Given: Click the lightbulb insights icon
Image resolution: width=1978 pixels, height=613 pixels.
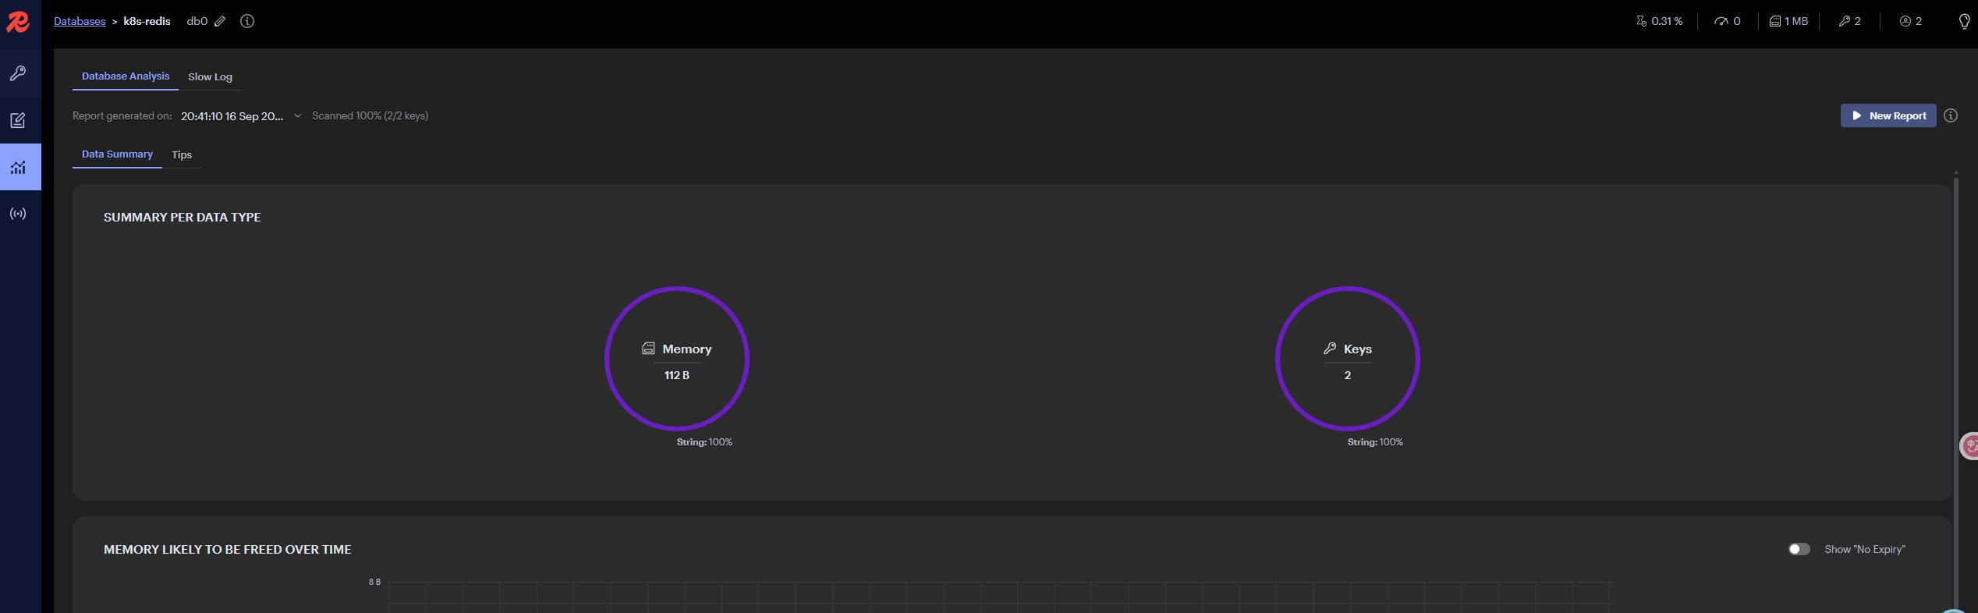Looking at the screenshot, I should [1964, 22].
